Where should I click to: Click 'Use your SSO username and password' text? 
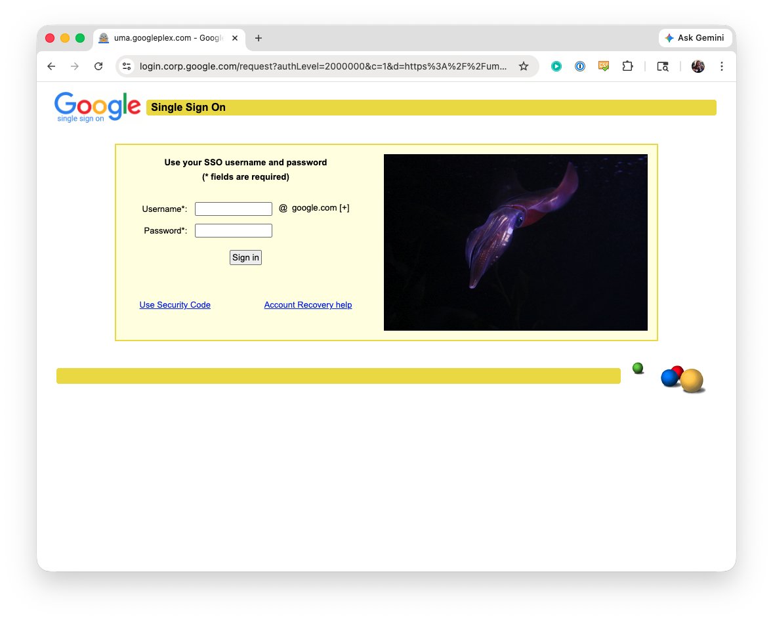(x=245, y=162)
